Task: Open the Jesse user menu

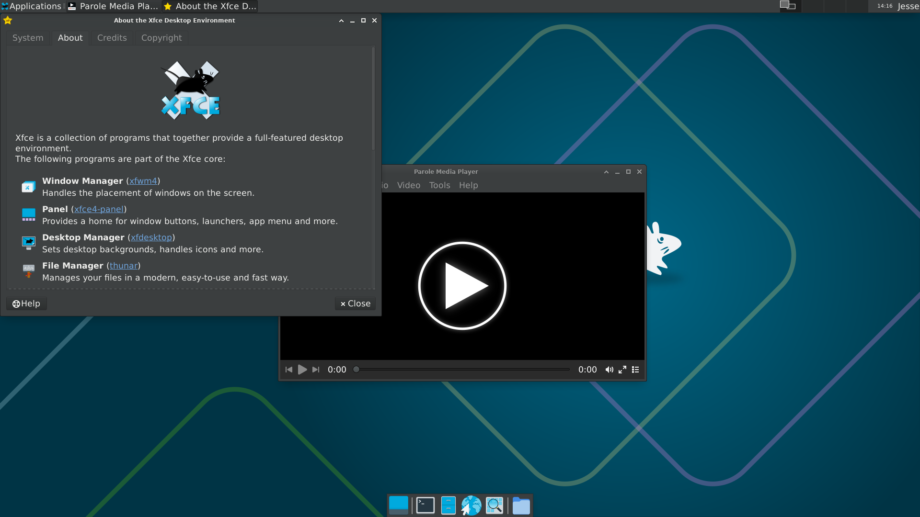Action: point(908,6)
